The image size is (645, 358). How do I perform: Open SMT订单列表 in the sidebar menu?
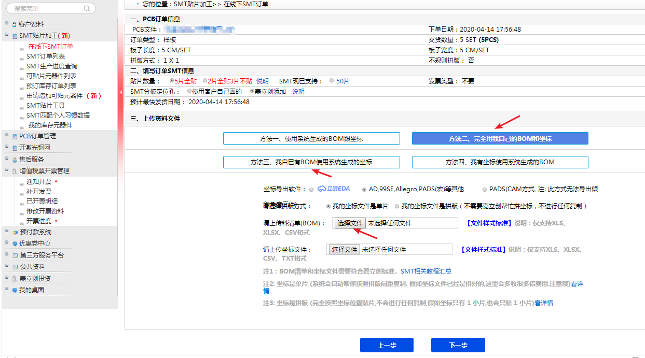[x=46, y=56]
